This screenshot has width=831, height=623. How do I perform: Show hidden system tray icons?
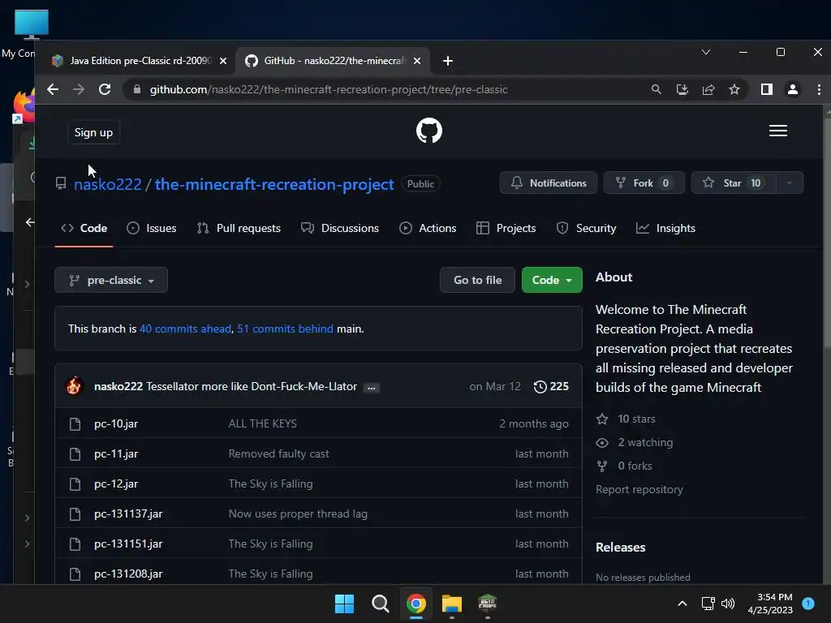682,604
